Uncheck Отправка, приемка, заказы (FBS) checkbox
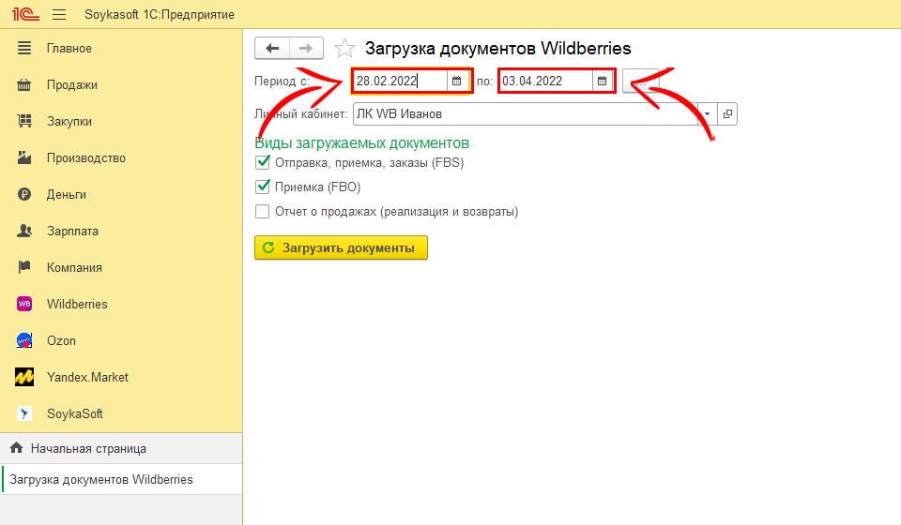 (263, 162)
